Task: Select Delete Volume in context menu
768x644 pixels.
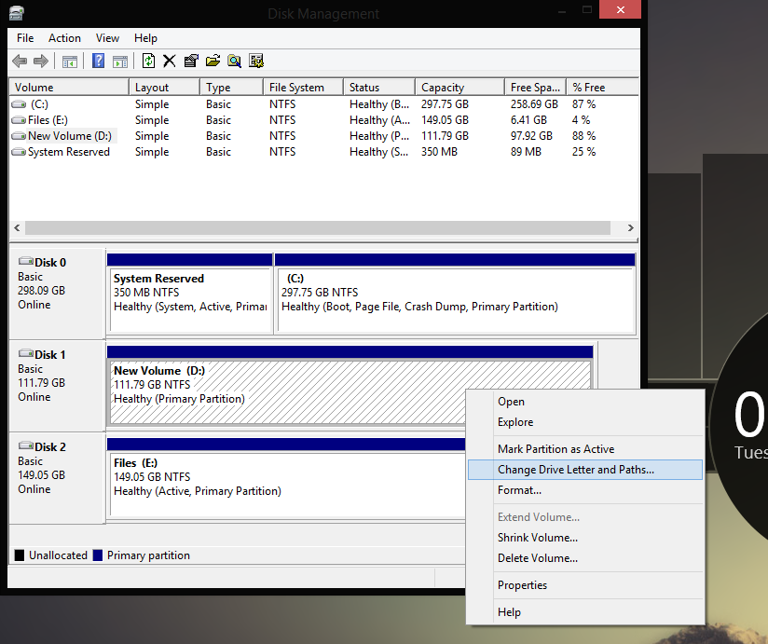Action: pyautogui.click(x=585, y=558)
